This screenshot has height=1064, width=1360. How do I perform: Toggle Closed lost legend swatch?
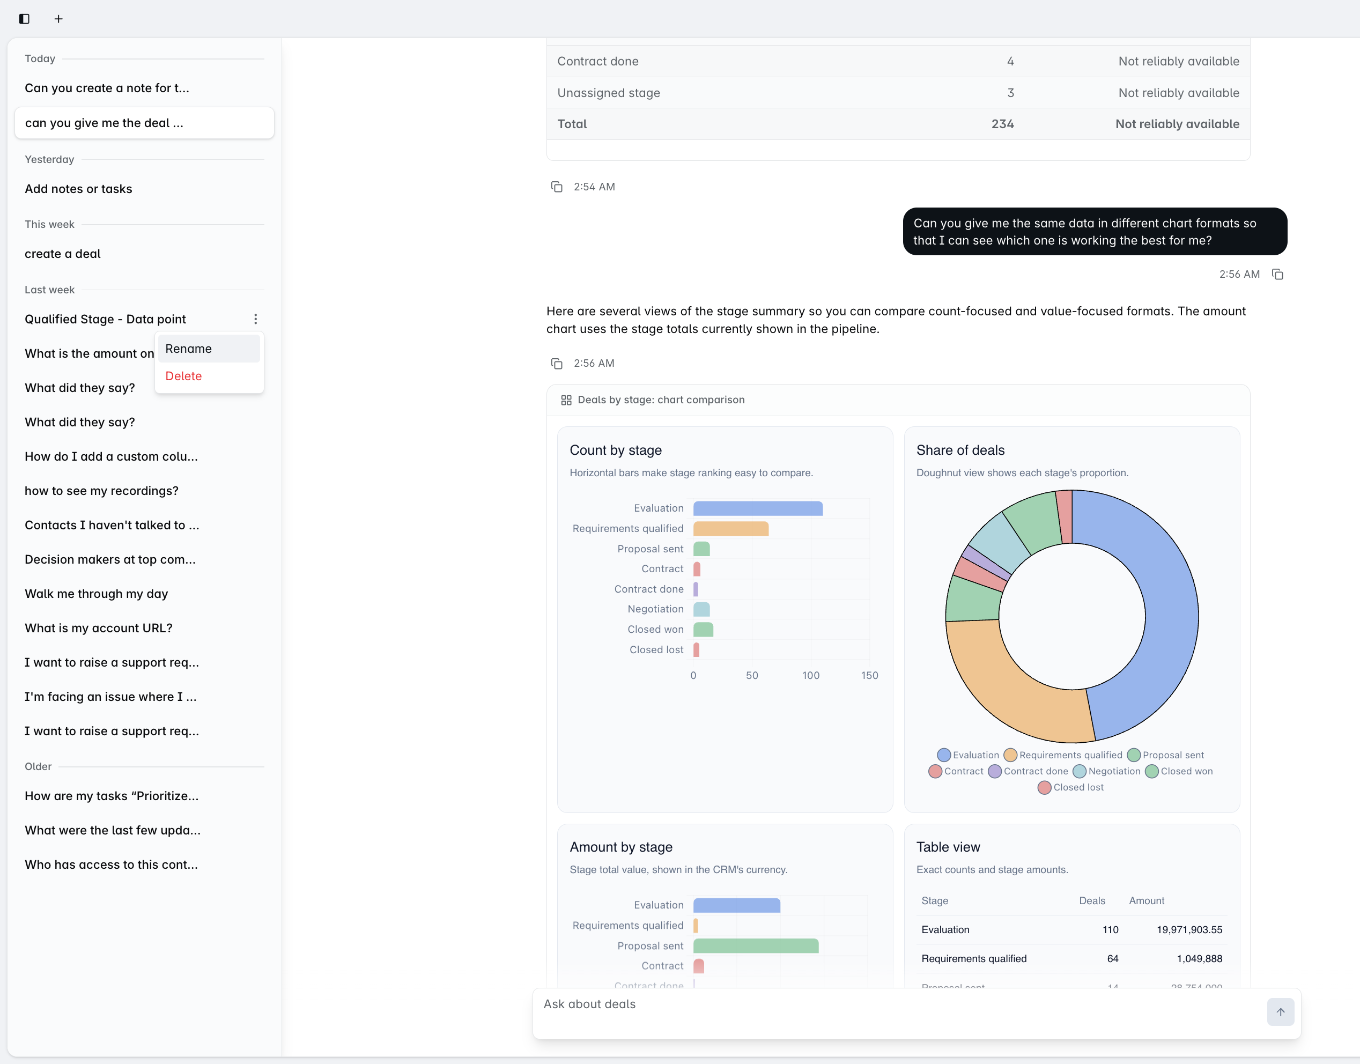[x=1044, y=787]
